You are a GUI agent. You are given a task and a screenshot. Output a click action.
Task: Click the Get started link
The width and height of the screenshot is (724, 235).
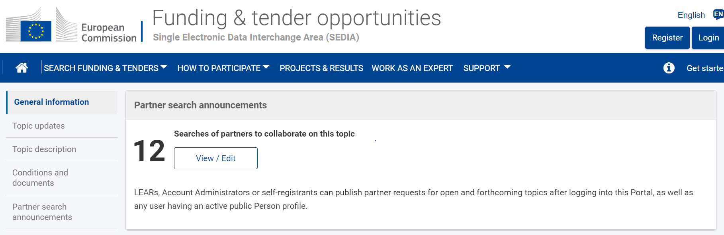click(705, 68)
